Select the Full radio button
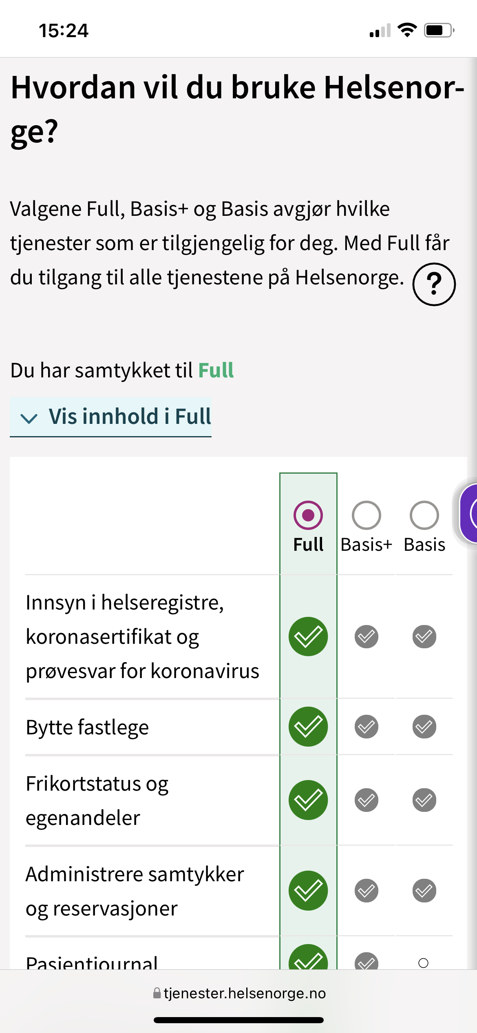The width and height of the screenshot is (477, 1033). click(x=308, y=515)
